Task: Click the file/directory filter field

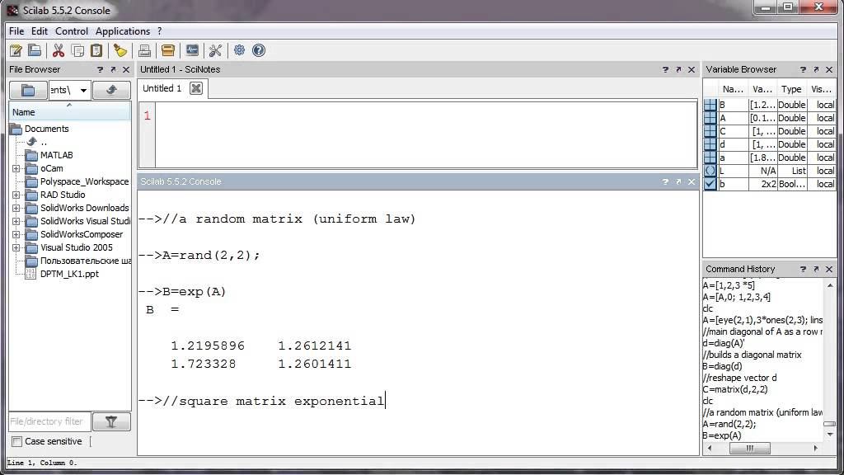Action: (49, 421)
